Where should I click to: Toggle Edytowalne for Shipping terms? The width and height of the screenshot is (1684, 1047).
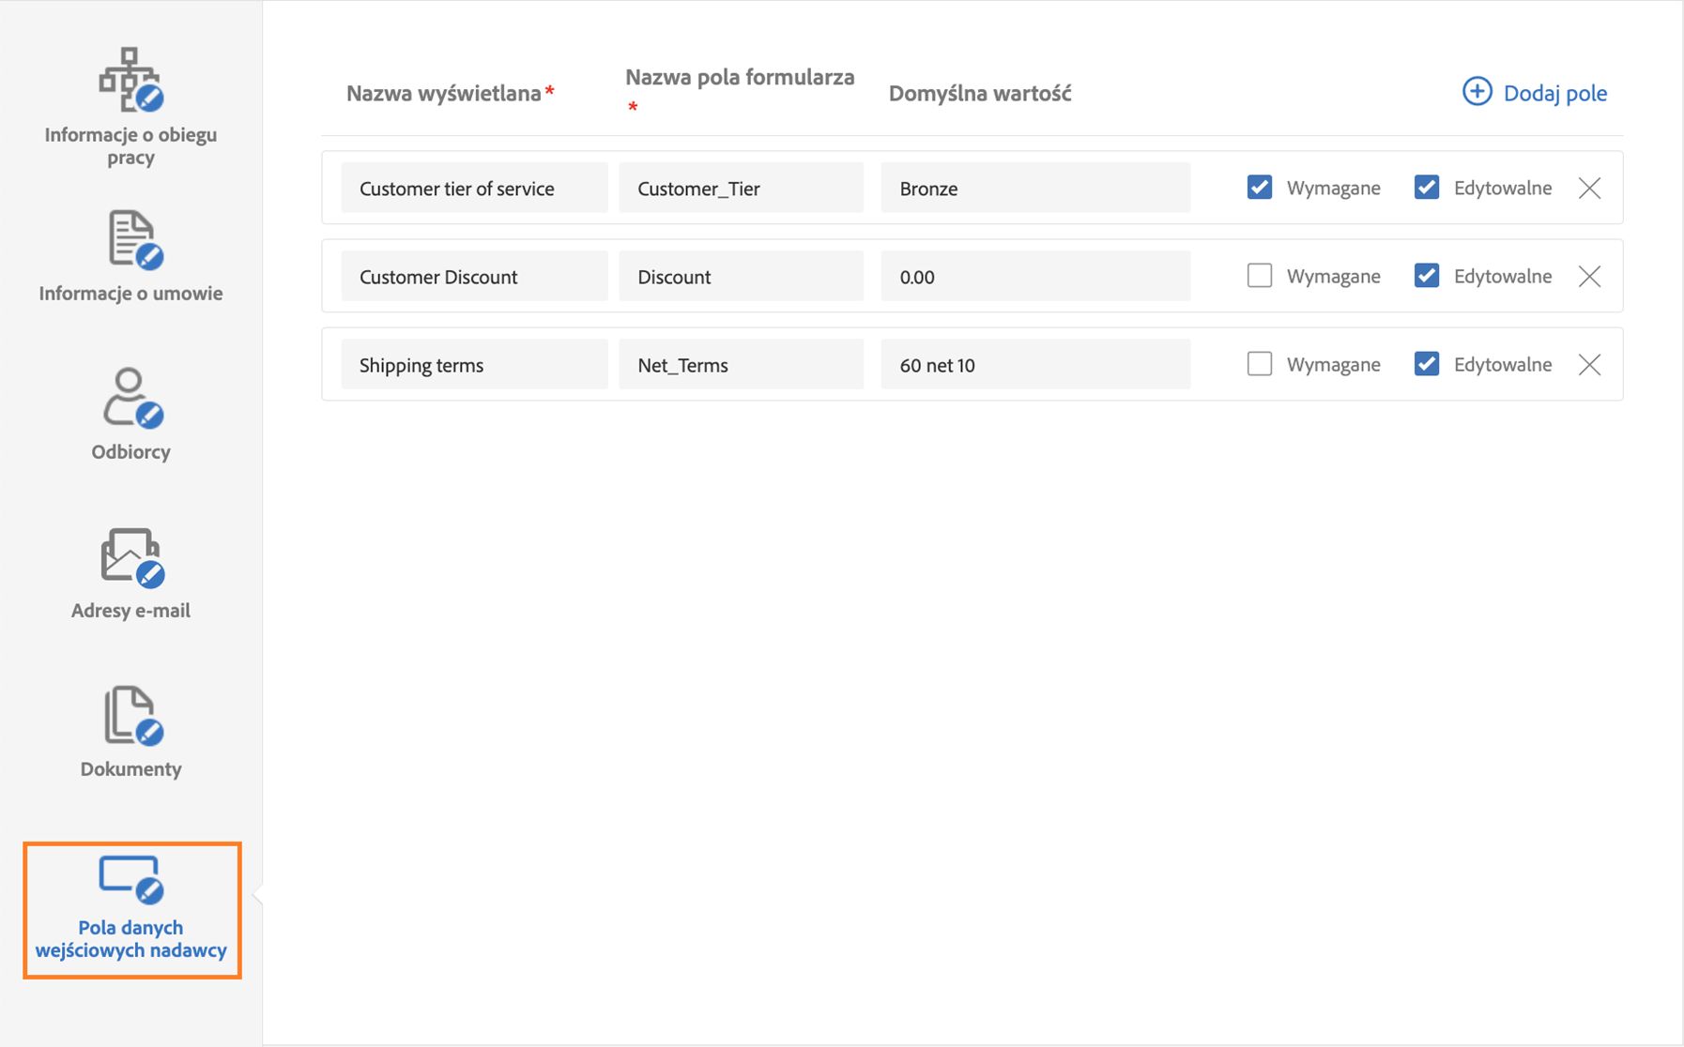pyautogui.click(x=1427, y=364)
